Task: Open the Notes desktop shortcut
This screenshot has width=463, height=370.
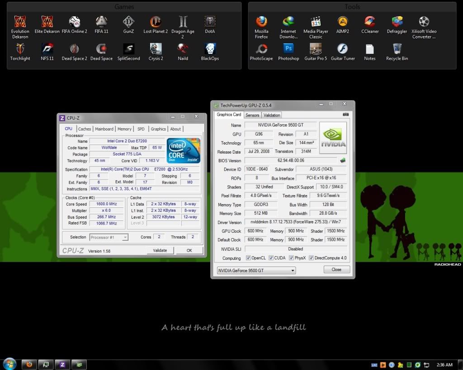Action: pos(370,52)
